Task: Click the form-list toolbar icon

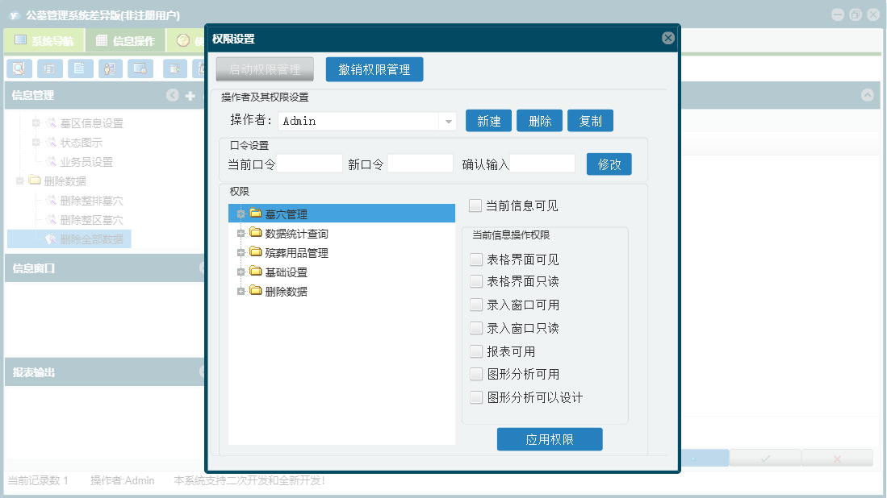Action: coord(50,68)
